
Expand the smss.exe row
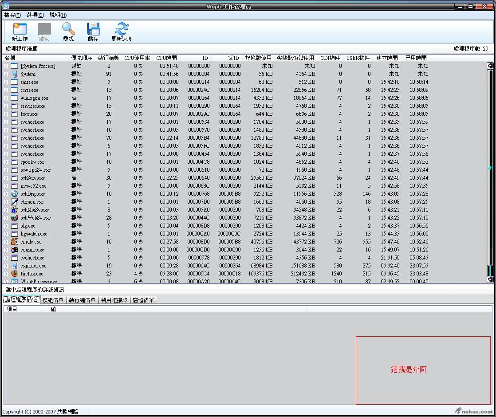coord(6,82)
